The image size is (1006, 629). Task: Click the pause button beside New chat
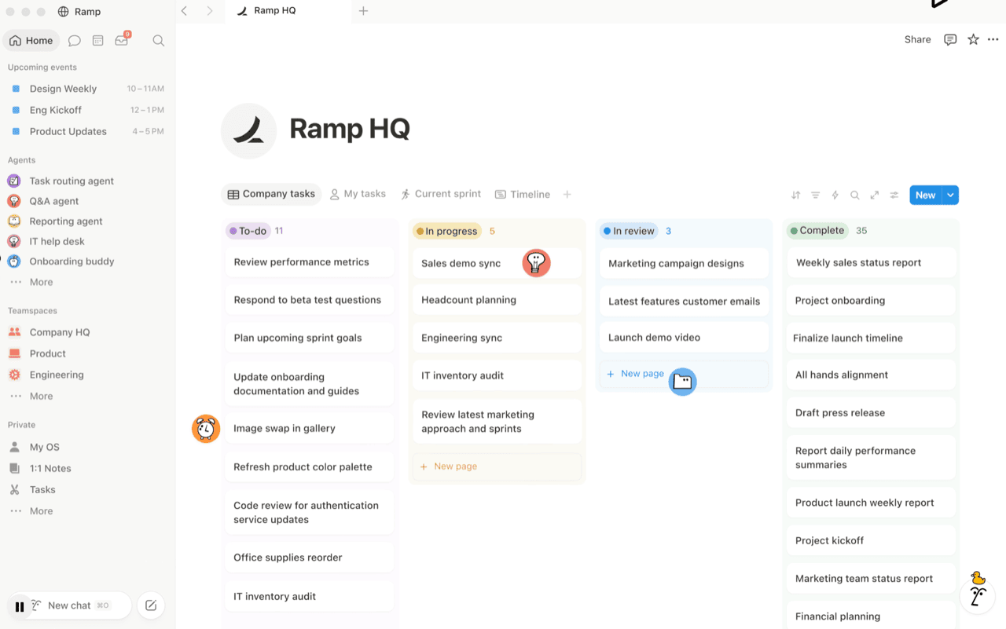pos(20,606)
